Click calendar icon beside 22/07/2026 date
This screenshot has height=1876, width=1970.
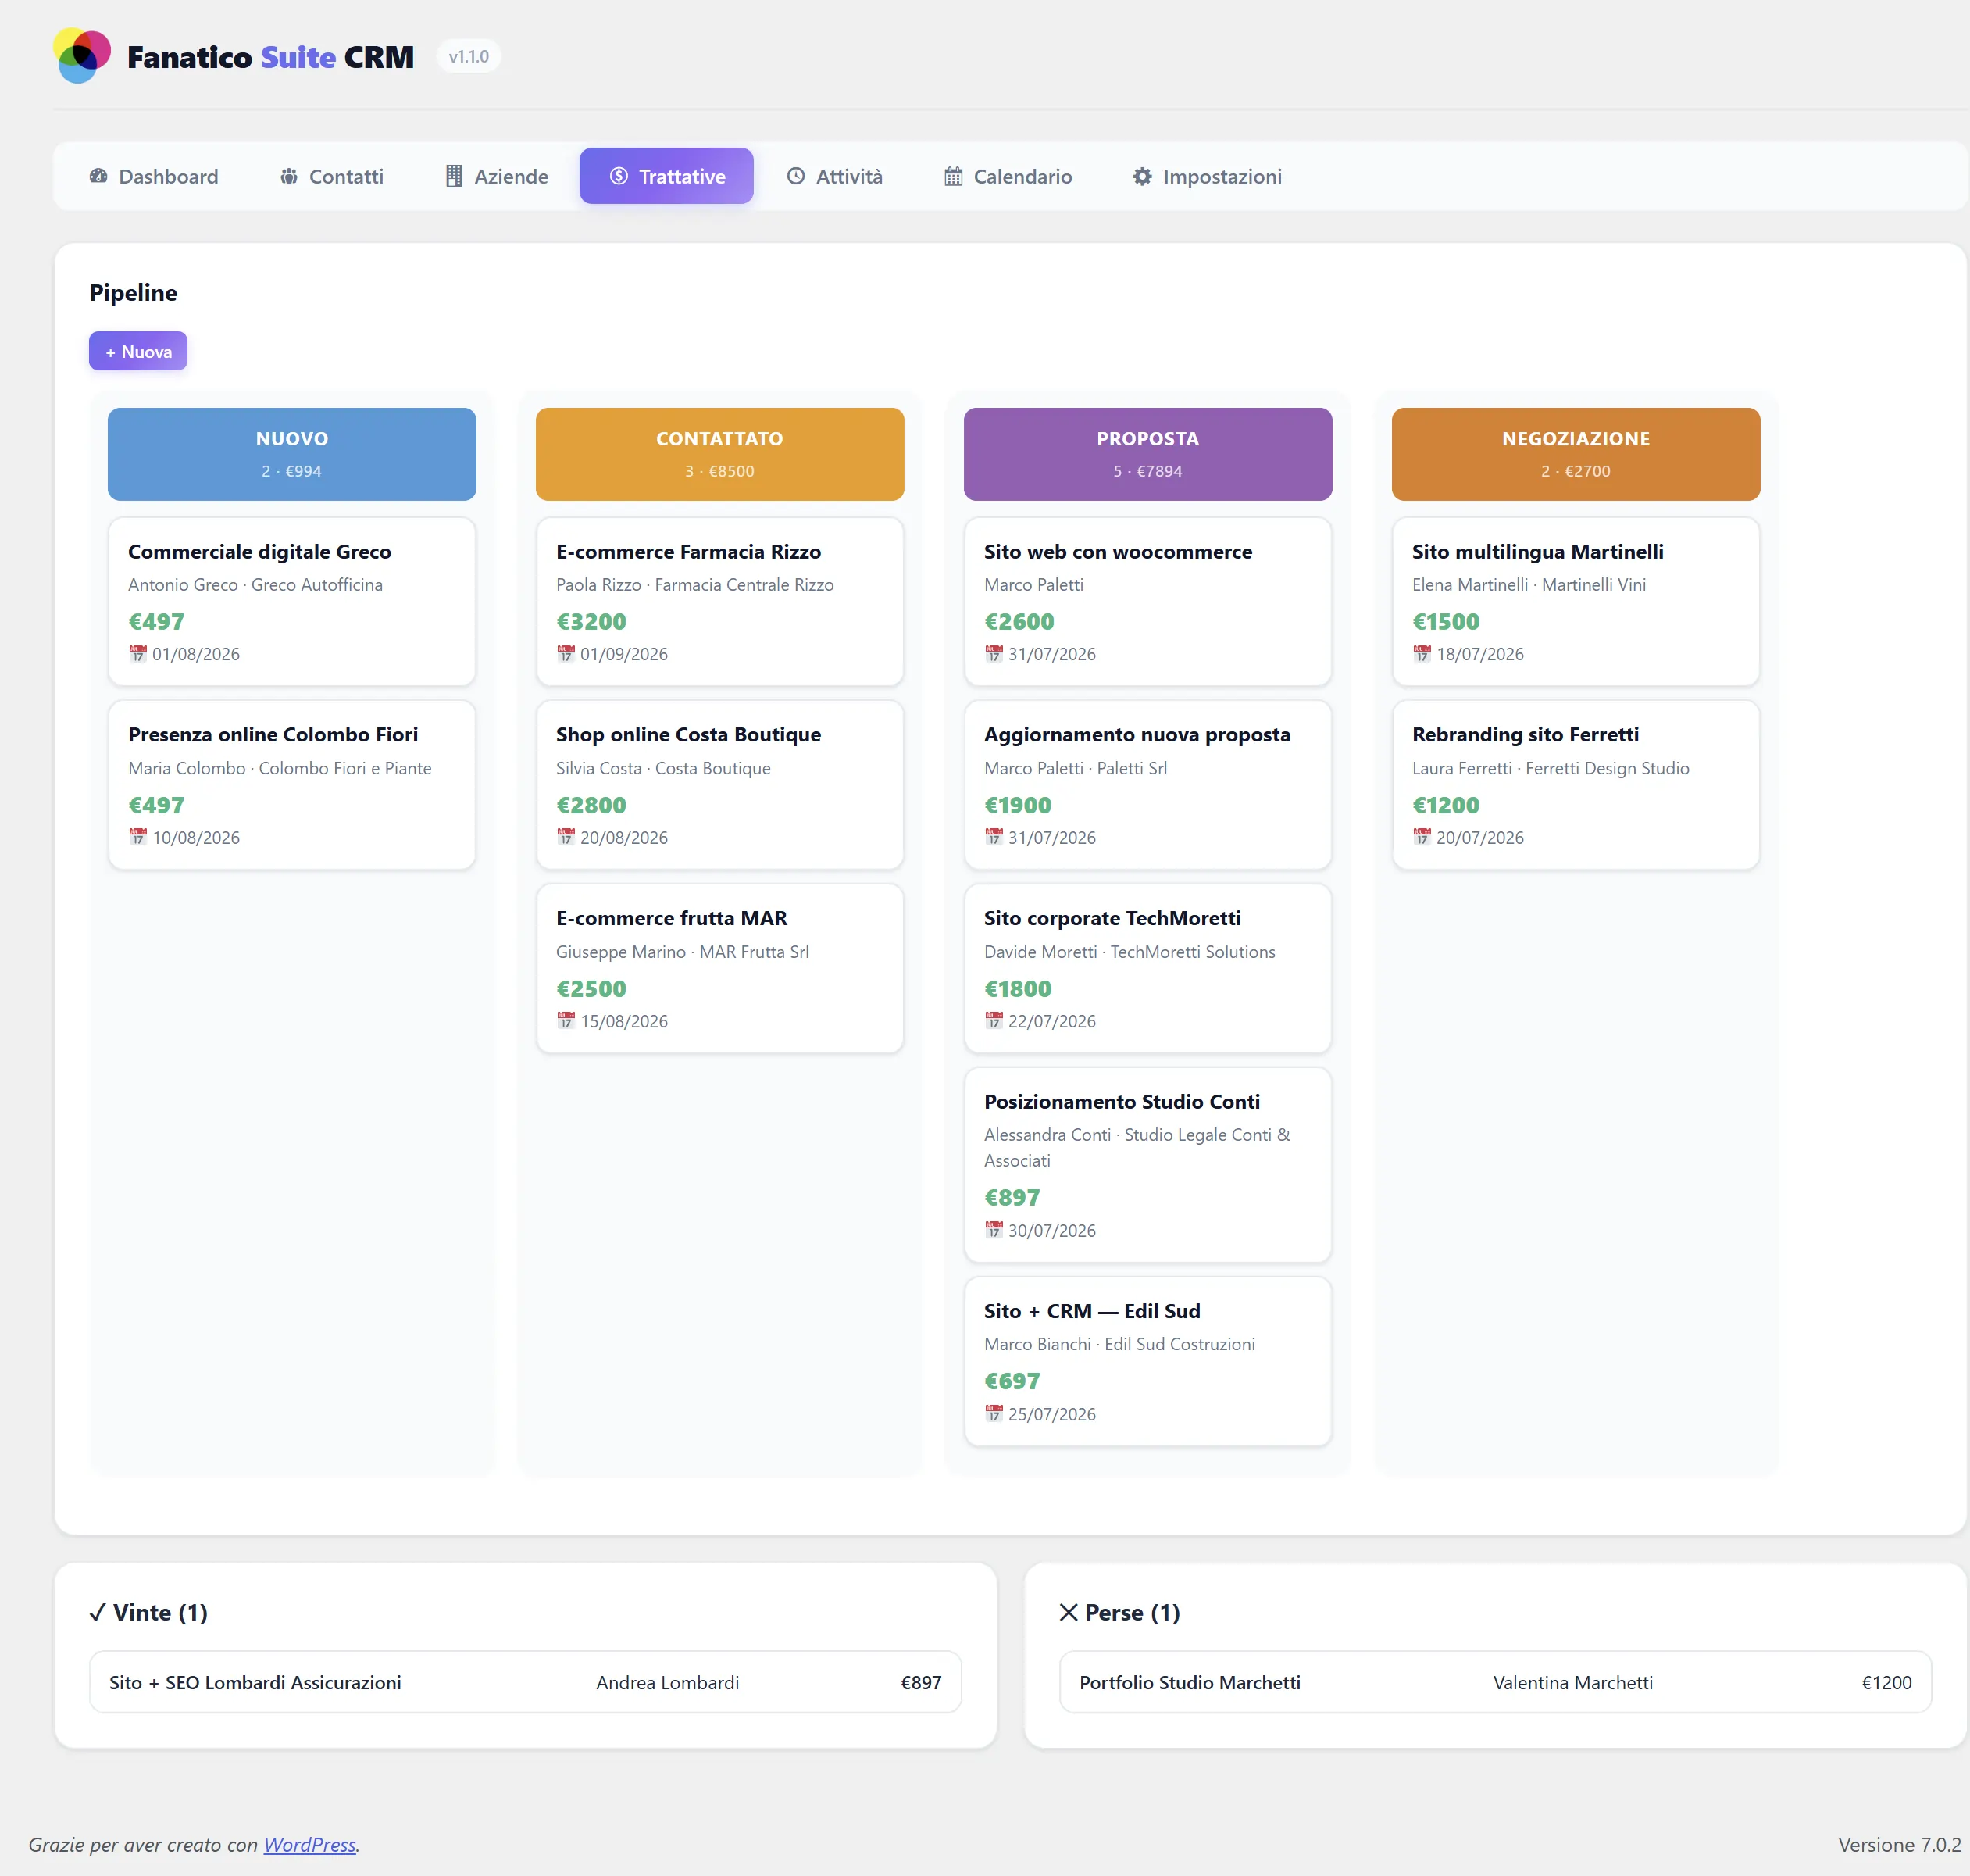(x=994, y=1021)
